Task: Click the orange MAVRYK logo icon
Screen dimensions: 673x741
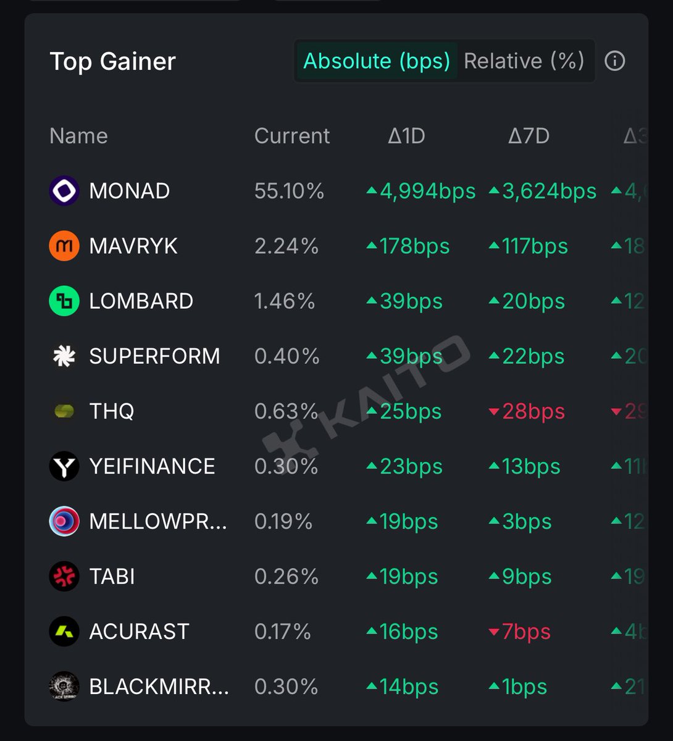Action: pyautogui.click(x=64, y=246)
